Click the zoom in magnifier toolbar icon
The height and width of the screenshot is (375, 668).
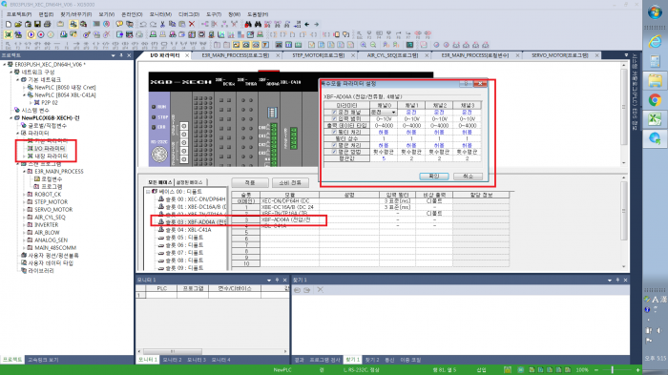tap(363, 45)
